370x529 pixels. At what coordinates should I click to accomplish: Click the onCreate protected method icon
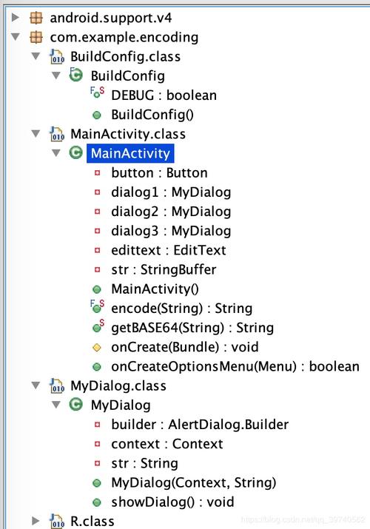97,348
